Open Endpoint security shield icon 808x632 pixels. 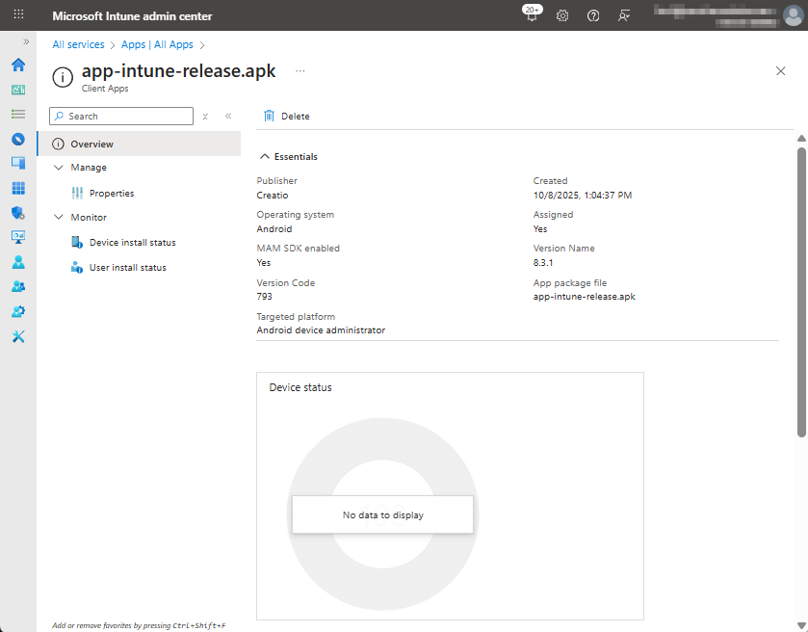click(17, 213)
